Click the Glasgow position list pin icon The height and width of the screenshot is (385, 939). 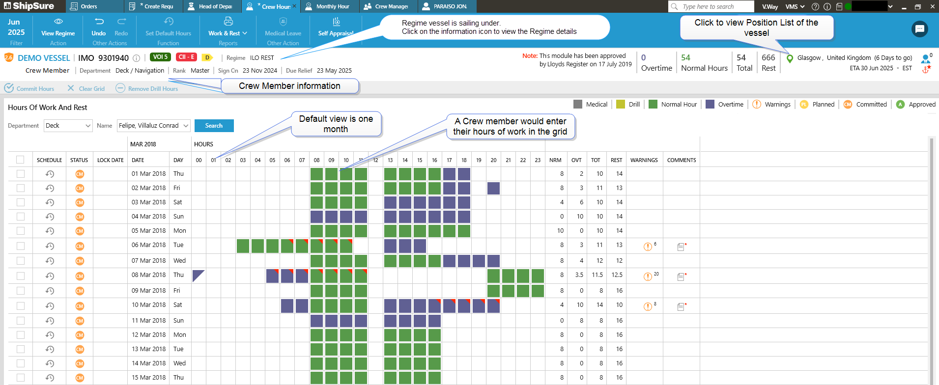pos(790,58)
